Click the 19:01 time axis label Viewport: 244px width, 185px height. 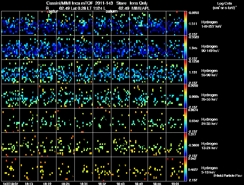coord(175,183)
